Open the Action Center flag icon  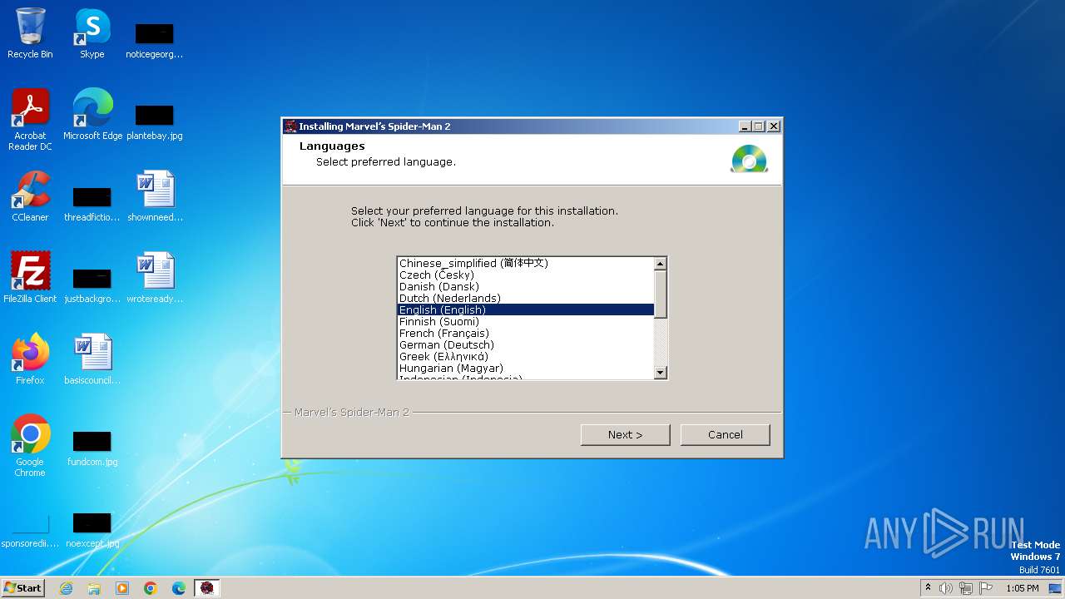(986, 588)
